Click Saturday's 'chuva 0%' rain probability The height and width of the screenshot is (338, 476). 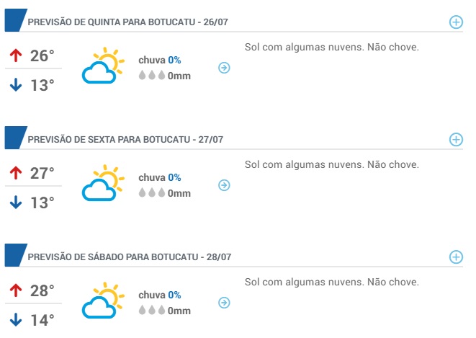click(160, 295)
